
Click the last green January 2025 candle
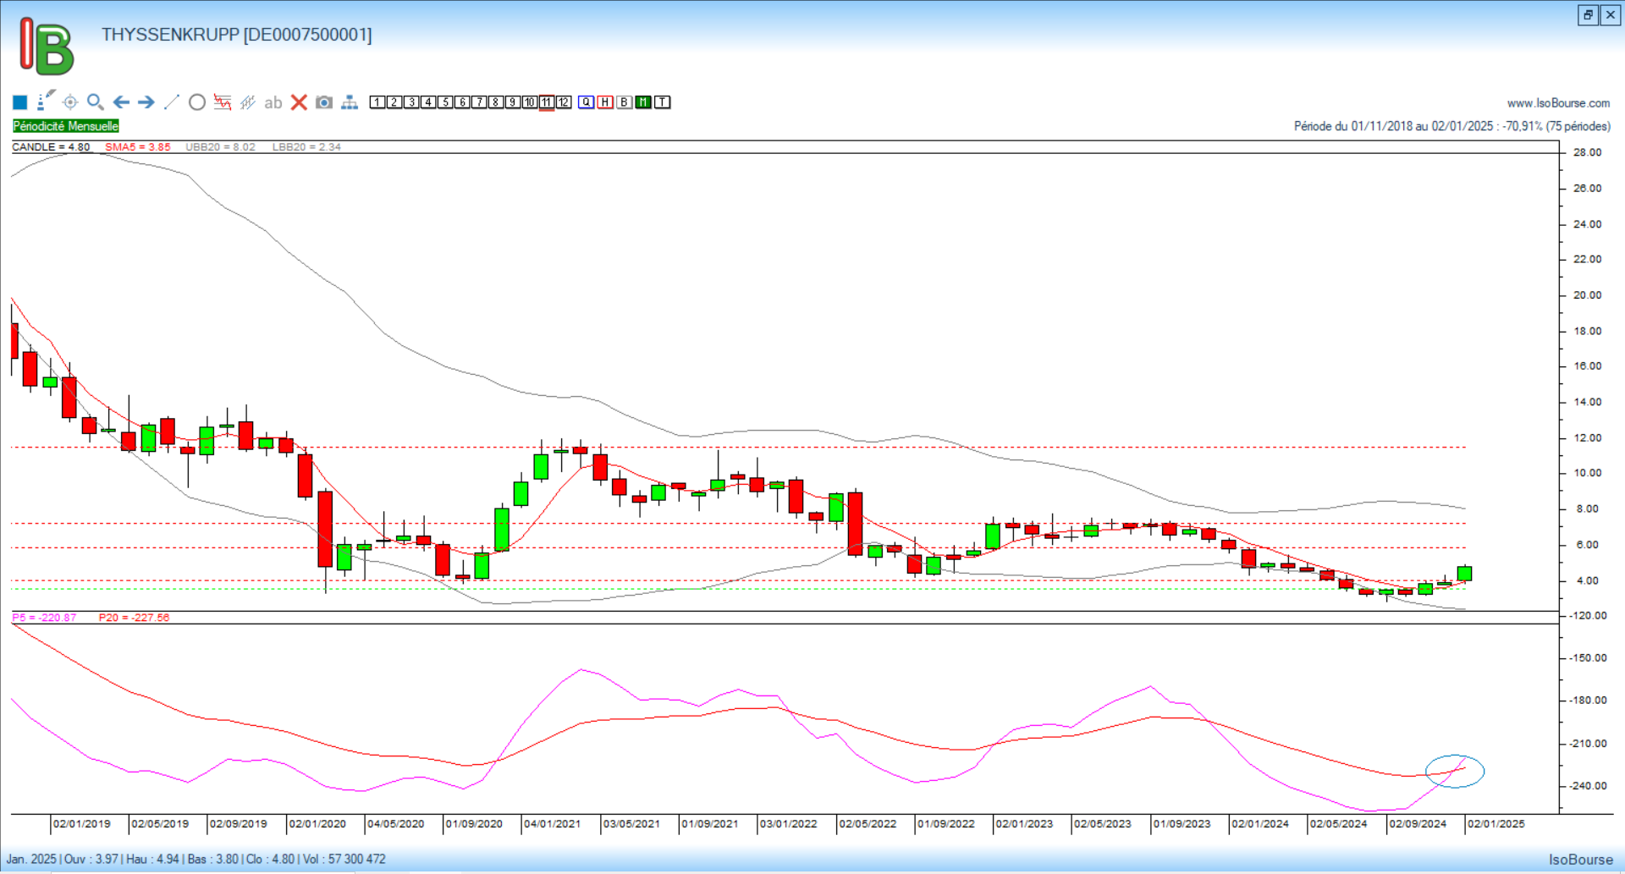click(x=1464, y=573)
